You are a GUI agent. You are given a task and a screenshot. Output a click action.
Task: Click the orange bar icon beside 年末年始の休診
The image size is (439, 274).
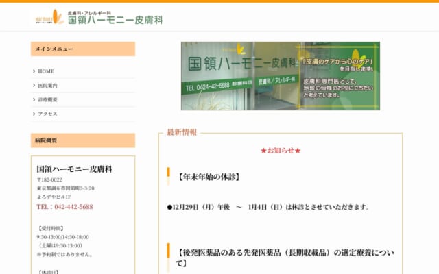click(168, 177)
